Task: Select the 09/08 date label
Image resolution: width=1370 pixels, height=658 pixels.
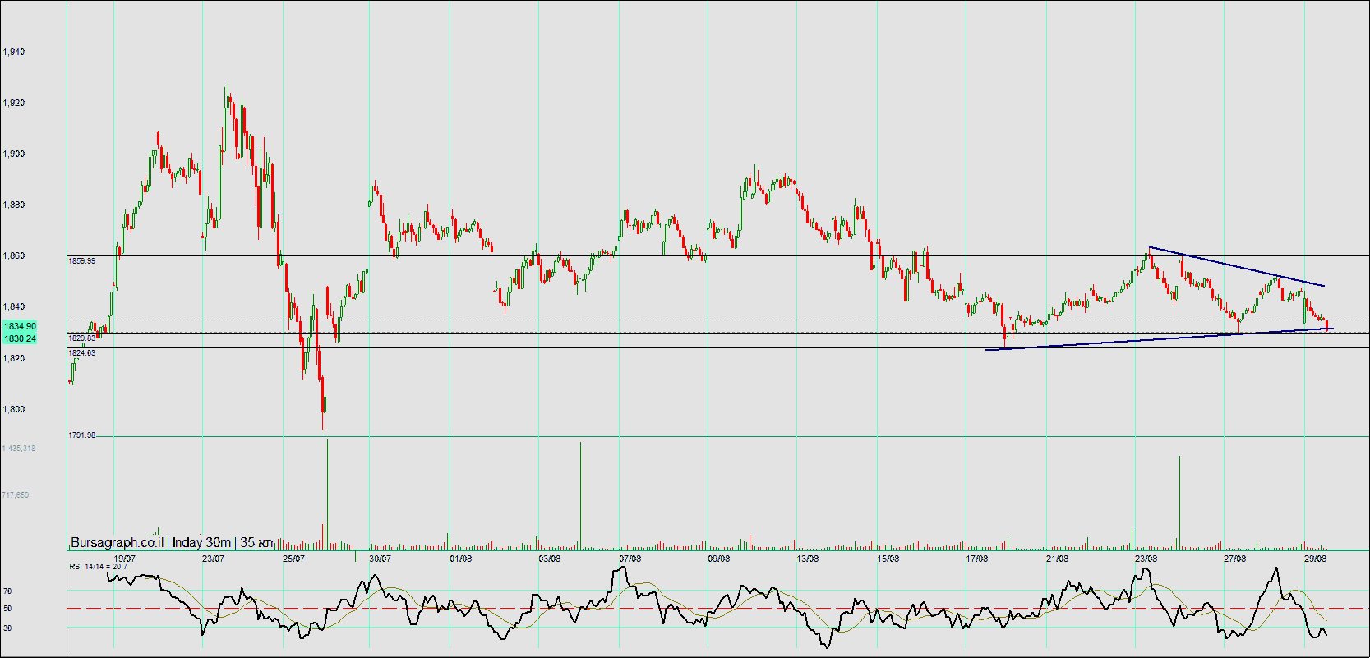Action: [718, 559]
